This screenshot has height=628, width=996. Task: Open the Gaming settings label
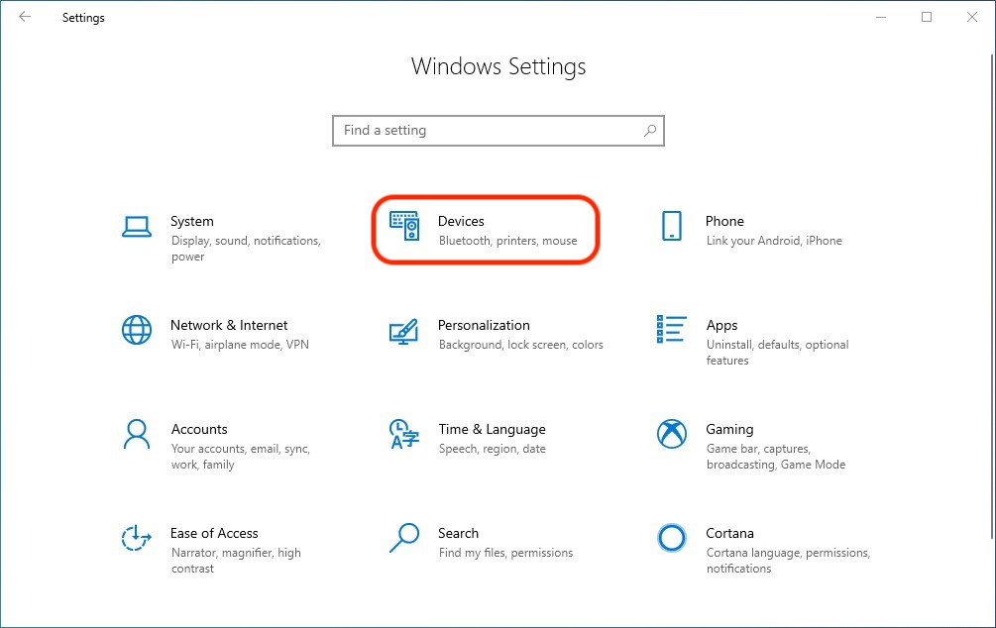pos(729,430)
